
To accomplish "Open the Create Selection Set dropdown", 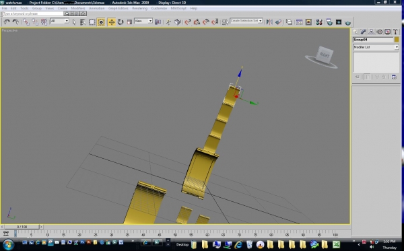I will pos(246,21).
